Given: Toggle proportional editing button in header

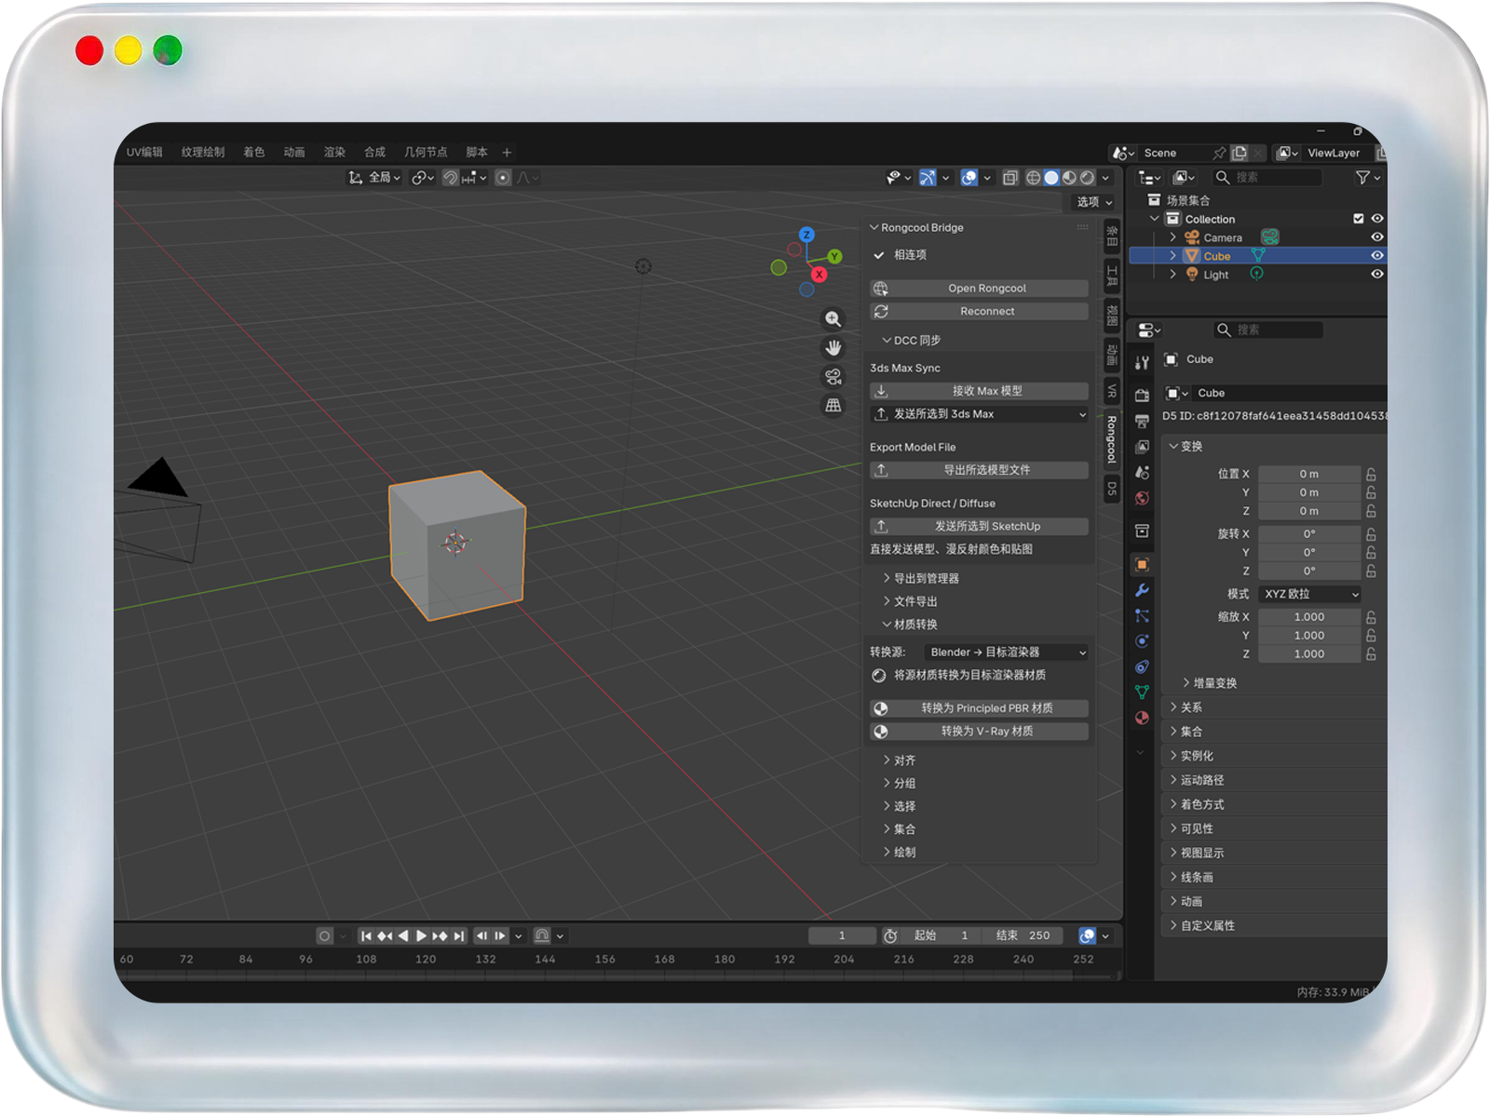Looking at the screenshot, I should point(503,178).
